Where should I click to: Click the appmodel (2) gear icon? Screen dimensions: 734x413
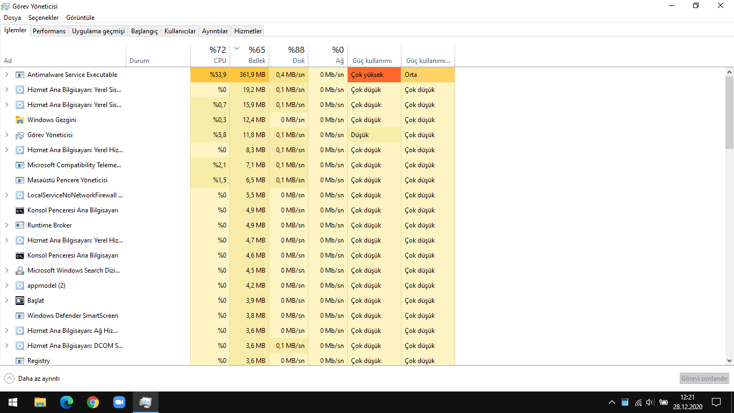pos(20,286)
